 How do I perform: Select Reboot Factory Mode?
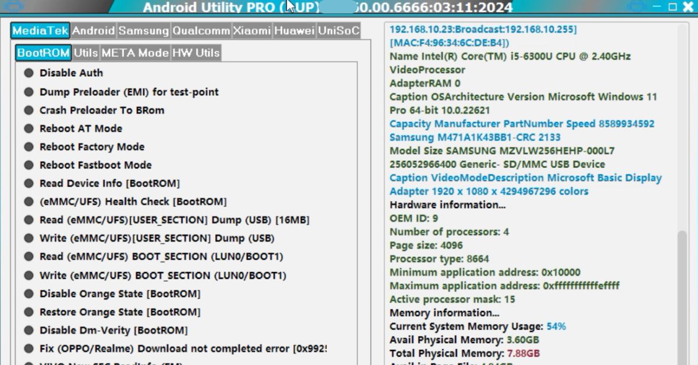click(x=84, y=147)
